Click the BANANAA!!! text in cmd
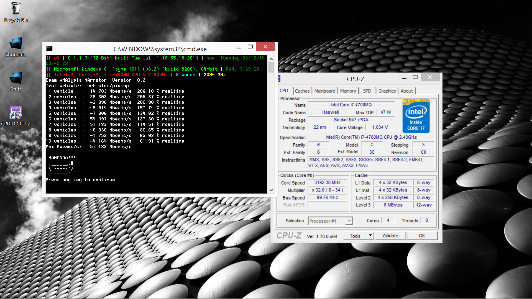Image resolution: width=532 pixels, height=299 pixels. click(62, 158)
